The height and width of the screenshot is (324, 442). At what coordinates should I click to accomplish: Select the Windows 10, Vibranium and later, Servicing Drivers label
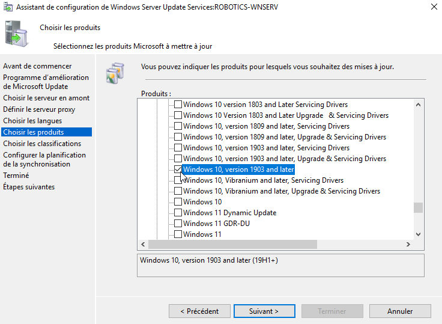[263, 180]
